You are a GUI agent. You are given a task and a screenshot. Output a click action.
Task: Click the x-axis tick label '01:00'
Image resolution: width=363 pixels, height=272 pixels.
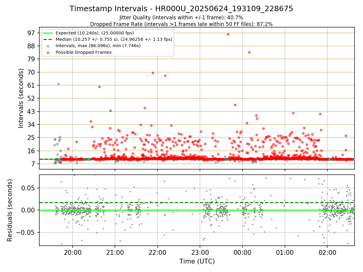(x=285, y=252)
